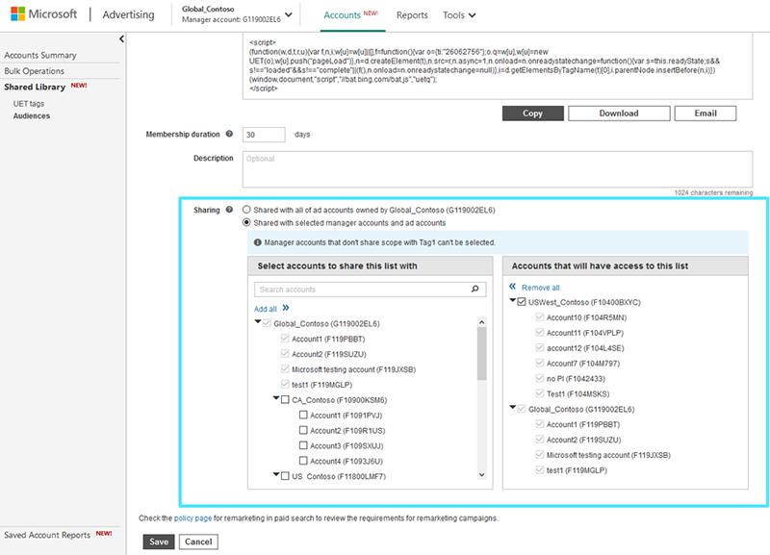Click the Membership duration days field
This screenshot has width=770, height=555.
pyautogui.click(x=264, y=135)
